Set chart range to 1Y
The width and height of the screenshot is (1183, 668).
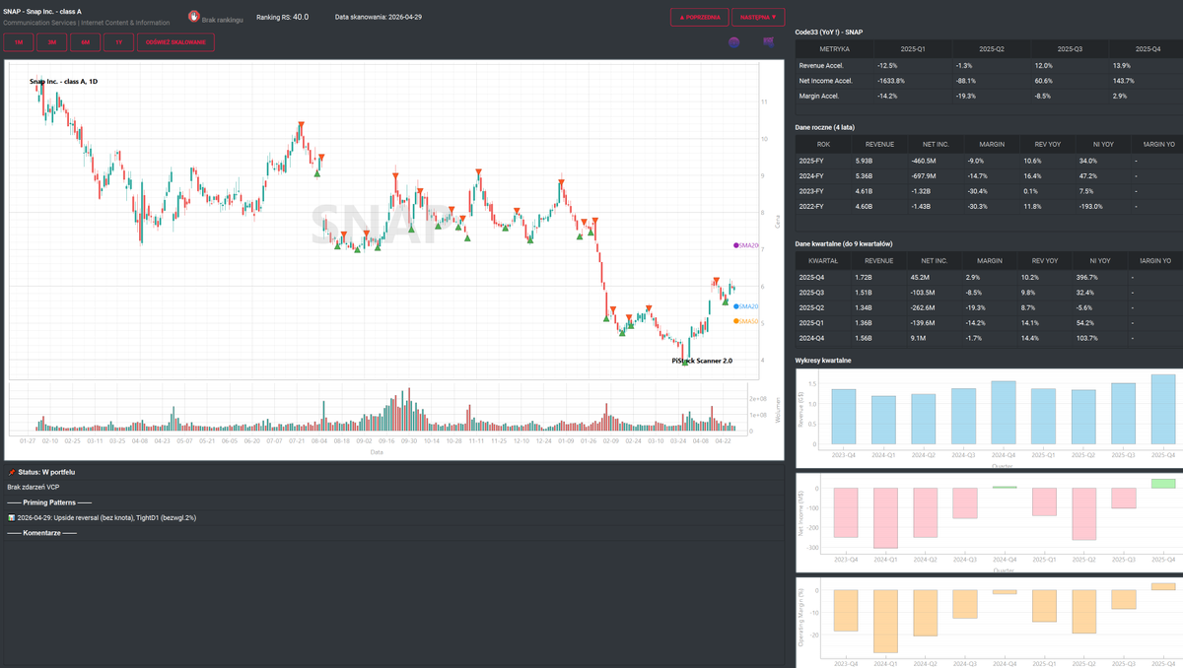tap(118, 42)
